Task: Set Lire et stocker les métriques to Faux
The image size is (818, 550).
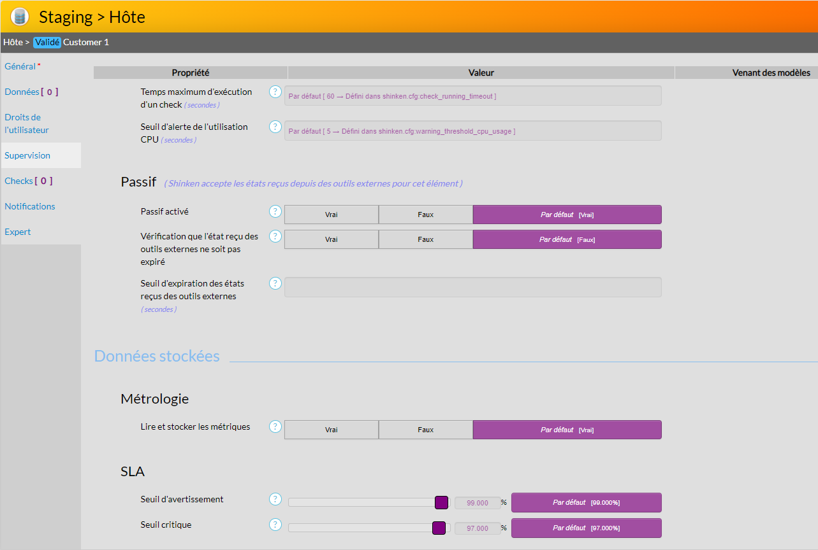Action: [425, 430]
